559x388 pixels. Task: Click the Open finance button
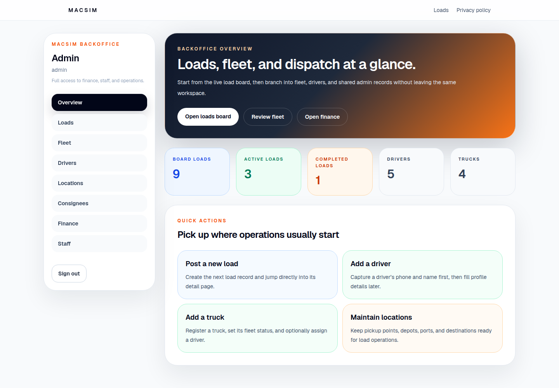[322, 117]
